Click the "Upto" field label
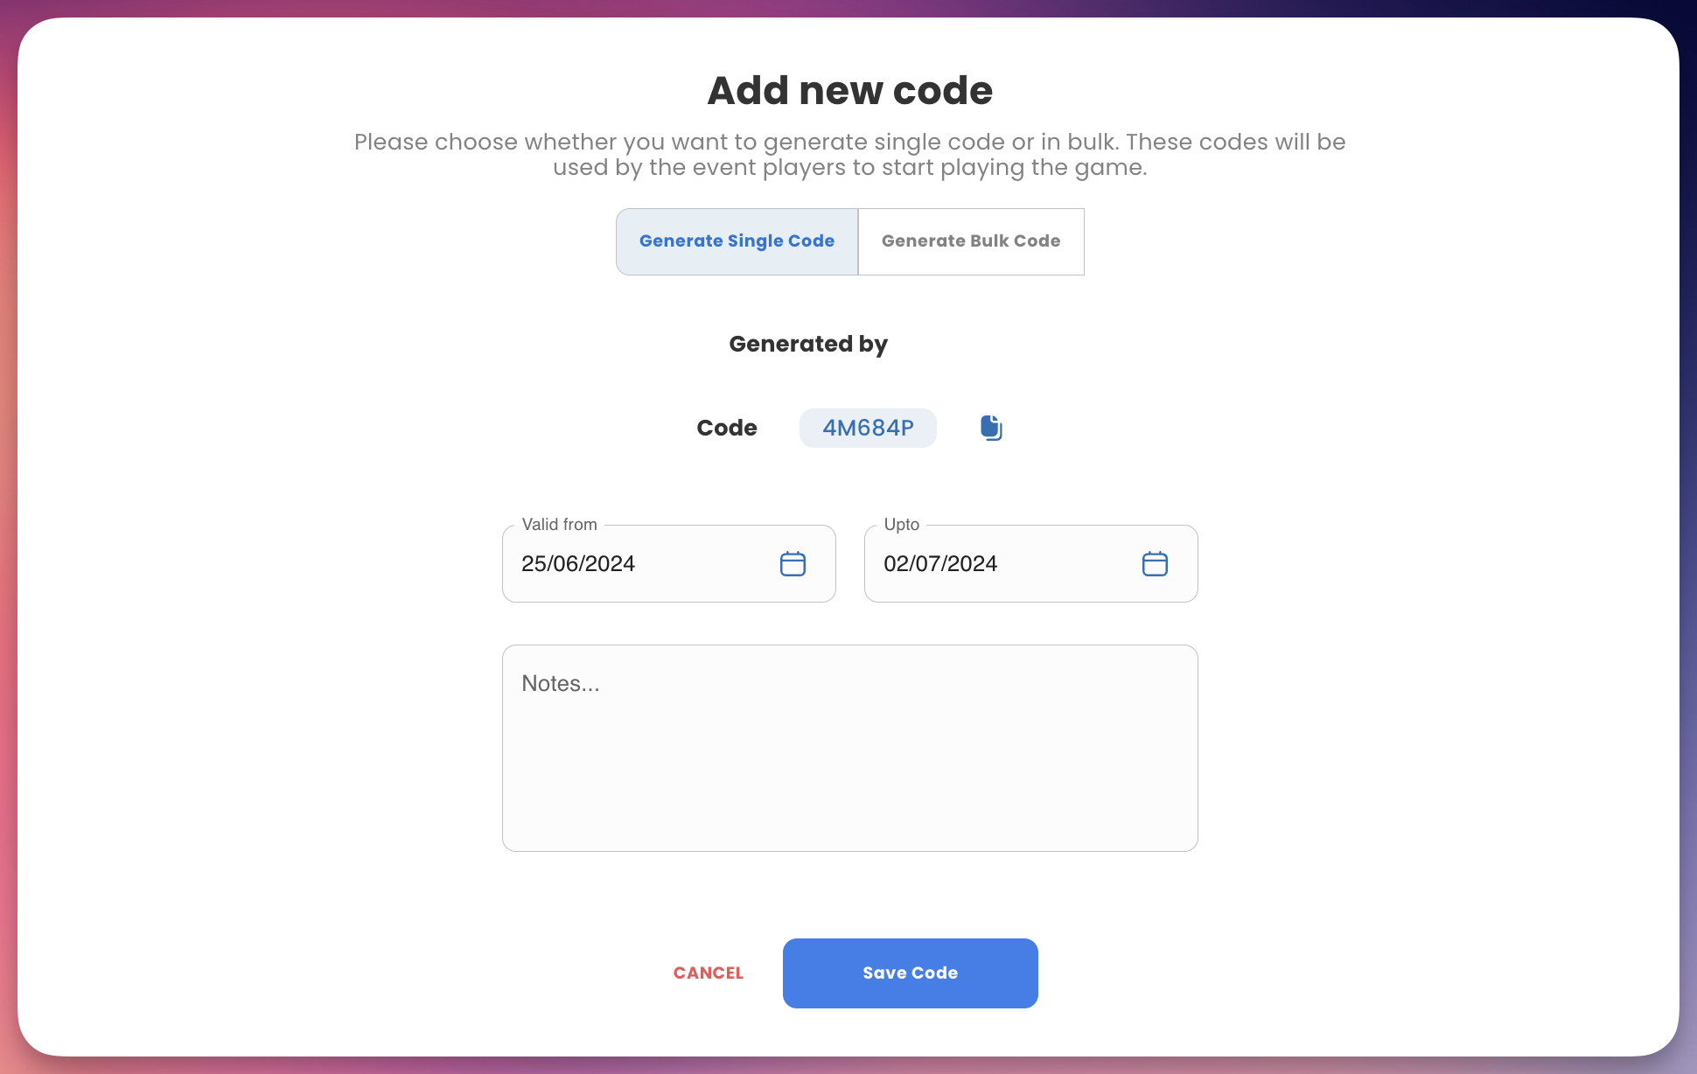Screen dimensions: 1697x1074 (901, 525)
